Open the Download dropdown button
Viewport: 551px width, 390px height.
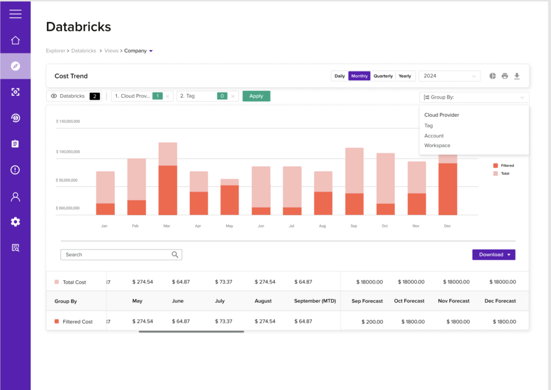pyautogui.click(x=494, y=255)
